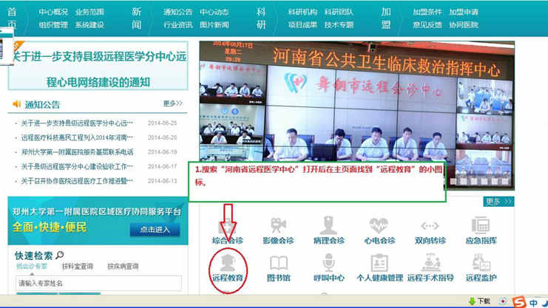Click the teal 更多 button below slideshow
This screenshot has width=548, height=308.
498,202
